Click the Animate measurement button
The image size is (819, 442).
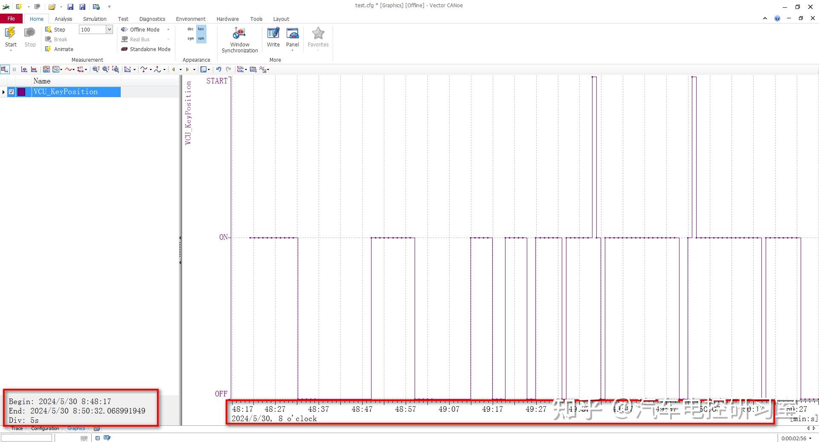(59, 49)
